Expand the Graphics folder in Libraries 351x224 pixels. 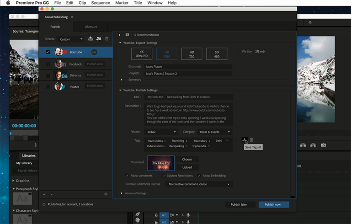(x=13, y=181)
